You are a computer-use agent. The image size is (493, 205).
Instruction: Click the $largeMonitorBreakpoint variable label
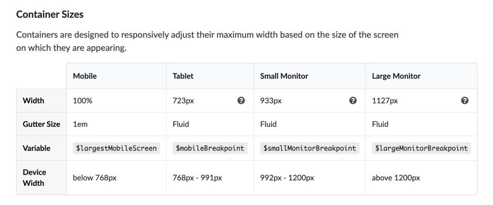pyautogui.click(x=421, y=148)
